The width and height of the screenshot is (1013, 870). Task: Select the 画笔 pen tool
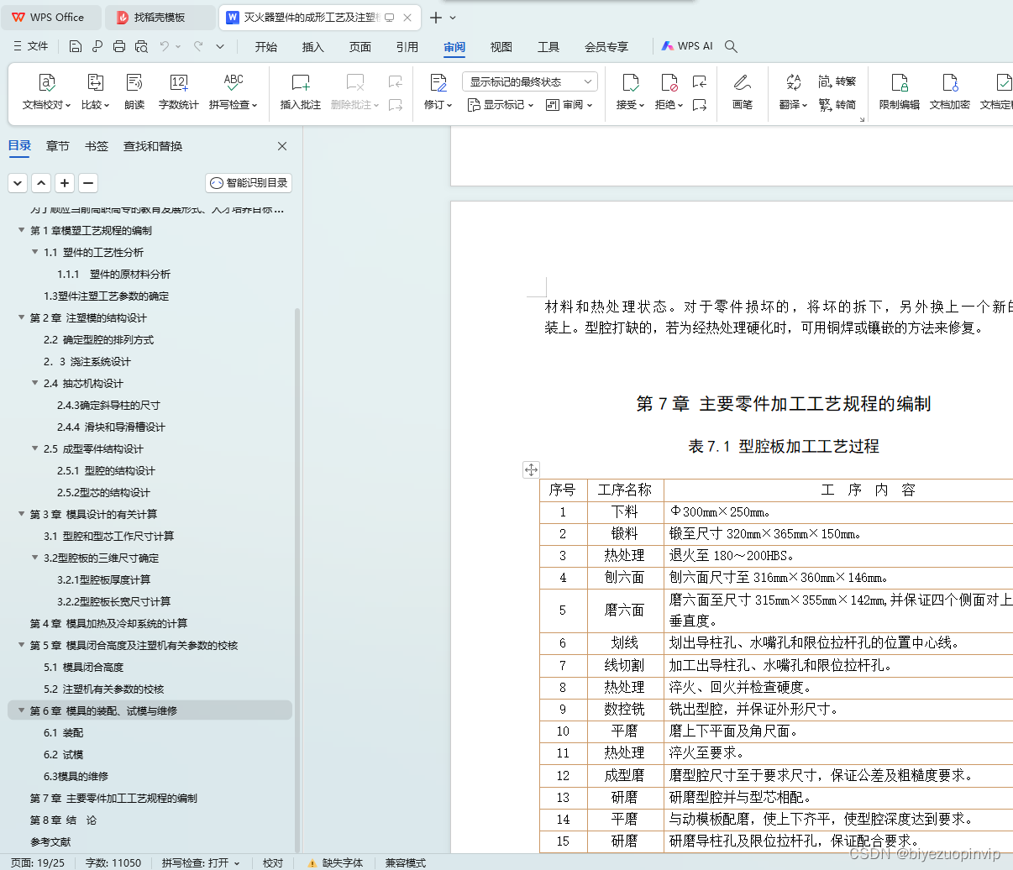(x=743, y=92)
